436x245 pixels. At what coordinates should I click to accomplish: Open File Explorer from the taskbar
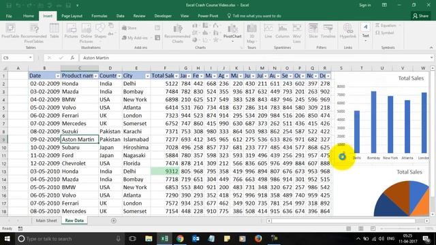(x=149, y=239)
